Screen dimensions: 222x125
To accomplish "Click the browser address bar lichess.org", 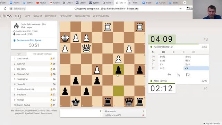I will [19, 9].
